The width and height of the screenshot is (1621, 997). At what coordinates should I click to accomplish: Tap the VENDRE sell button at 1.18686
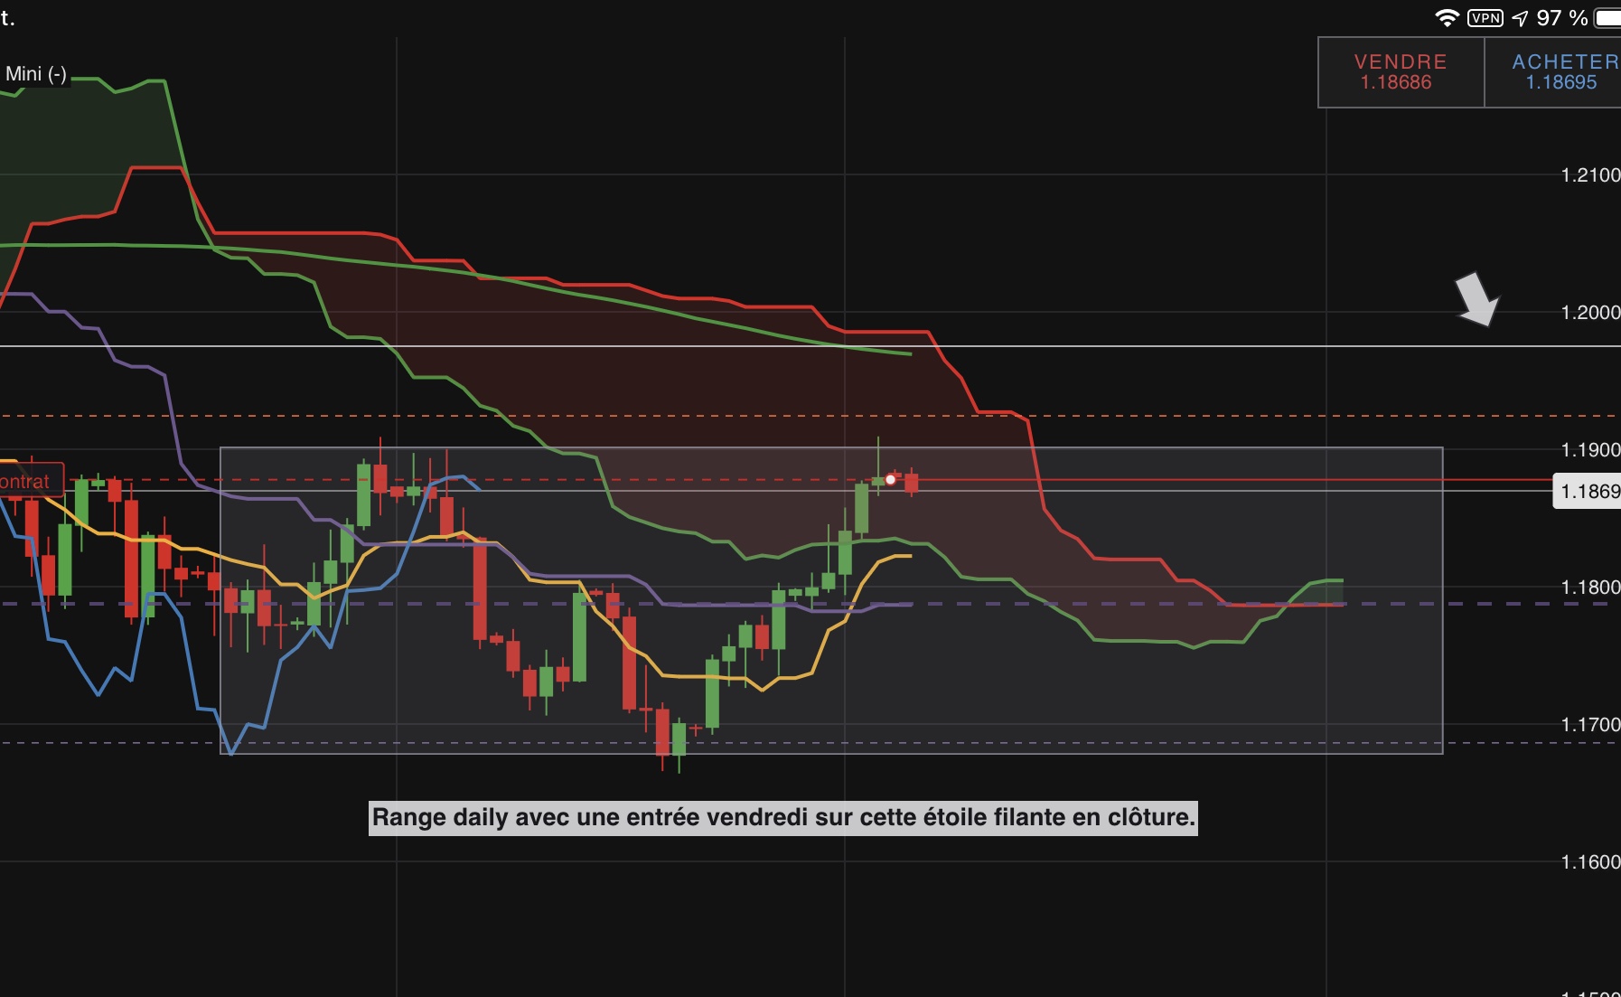click(1401, 72)
